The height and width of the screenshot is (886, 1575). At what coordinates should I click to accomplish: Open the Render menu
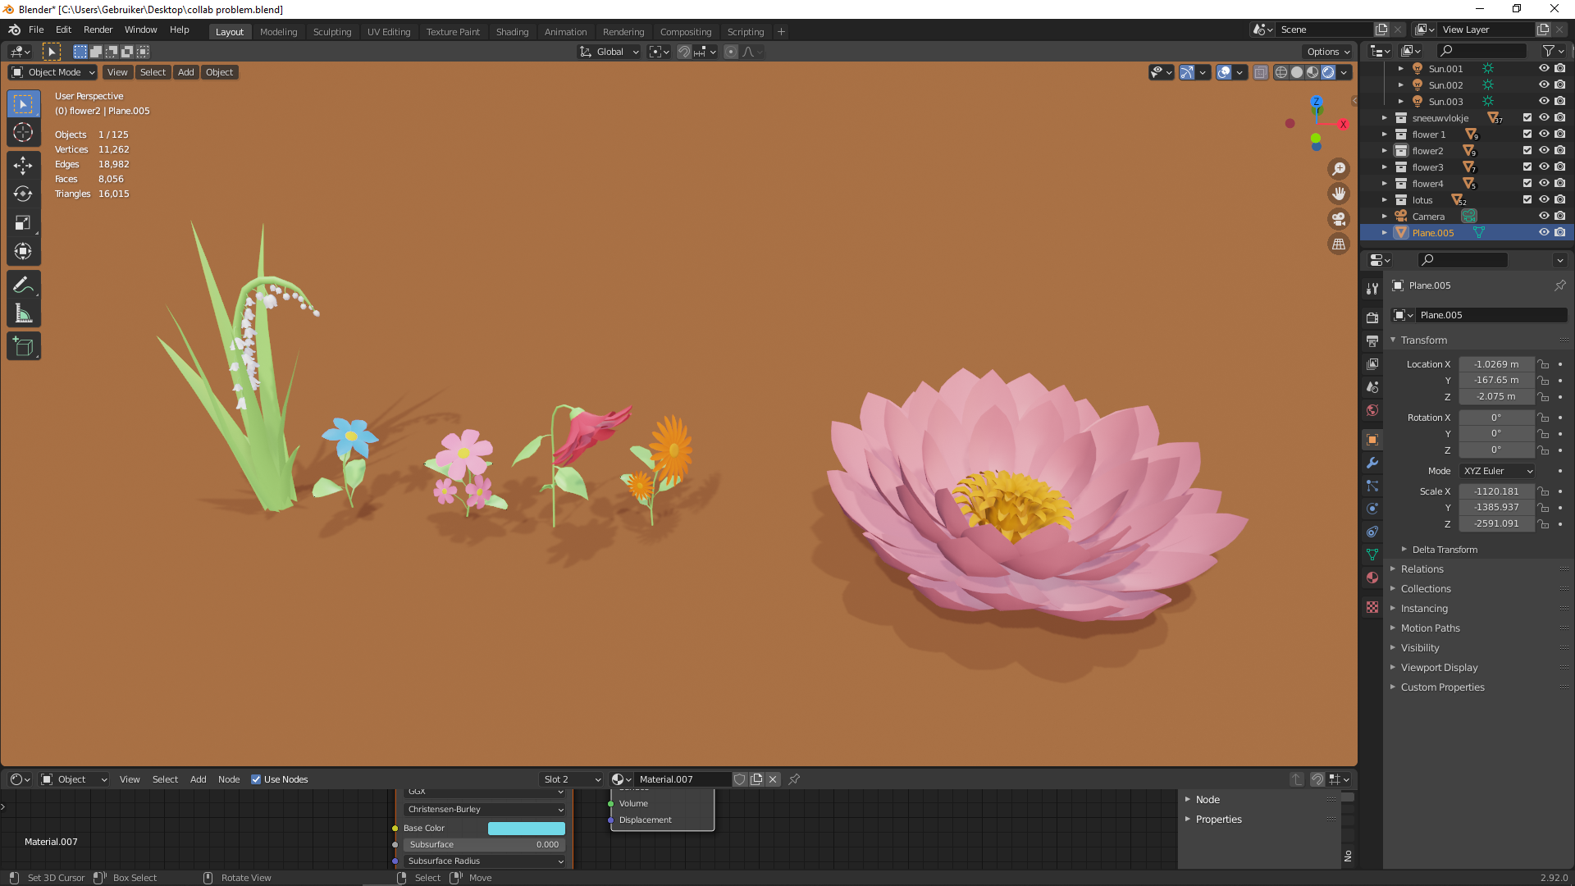(98, 30)
